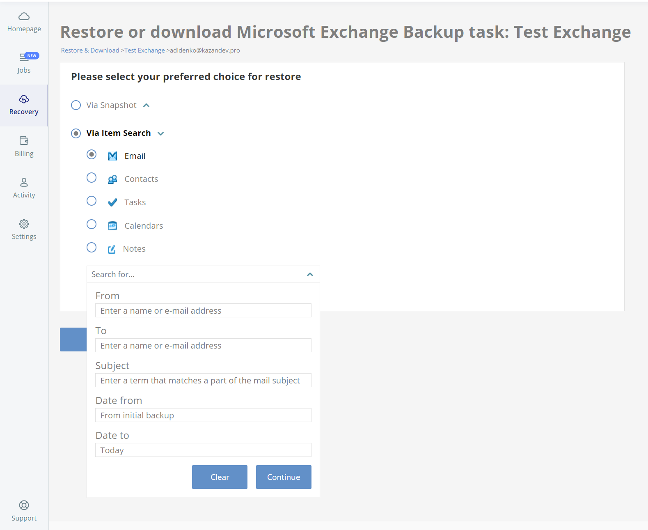
Task: Click the Contacts option label
Action: (141, 179)
